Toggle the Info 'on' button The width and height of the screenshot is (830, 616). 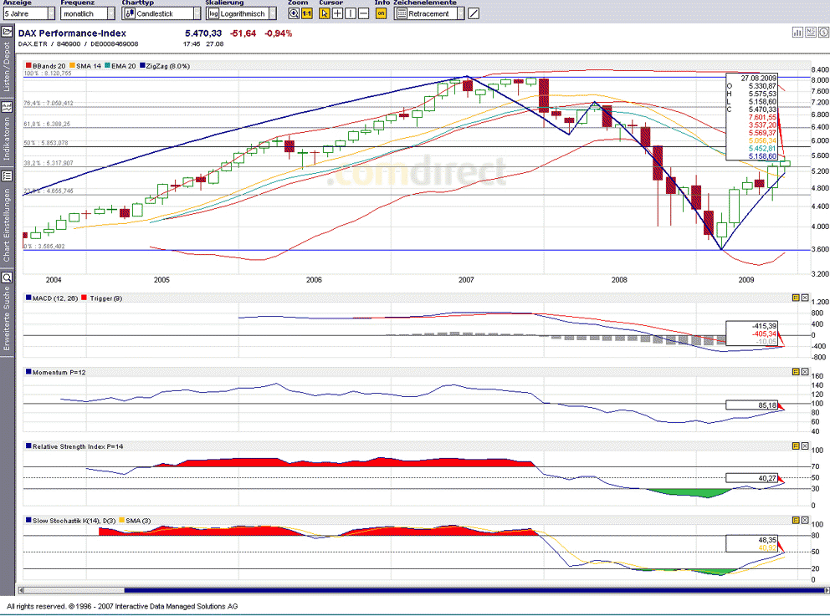pyautogui.click(x=381, y=13)
